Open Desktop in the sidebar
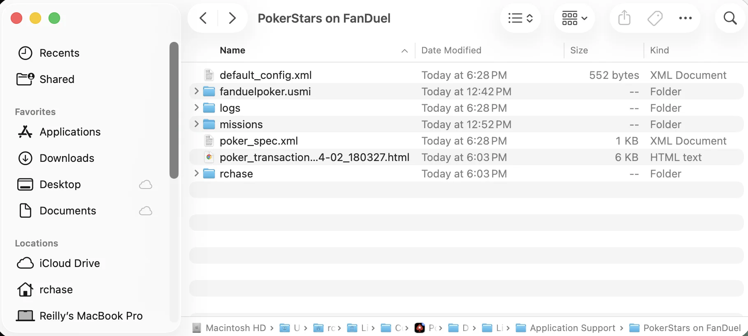The image size is (748, 336). click(x=49, y=184)
